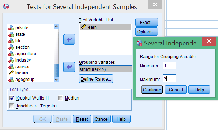Select the fdi variable's nominal icon
The height and width of the screenshot is (130, 218).
click(11, 41)
